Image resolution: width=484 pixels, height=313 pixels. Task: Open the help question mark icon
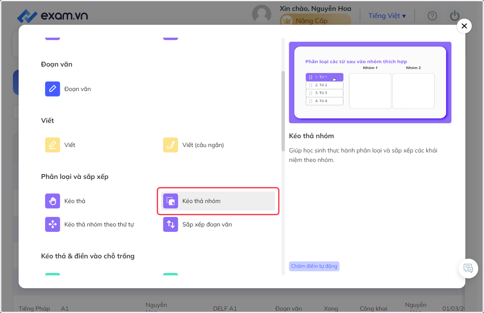click(x=432, y=16)
